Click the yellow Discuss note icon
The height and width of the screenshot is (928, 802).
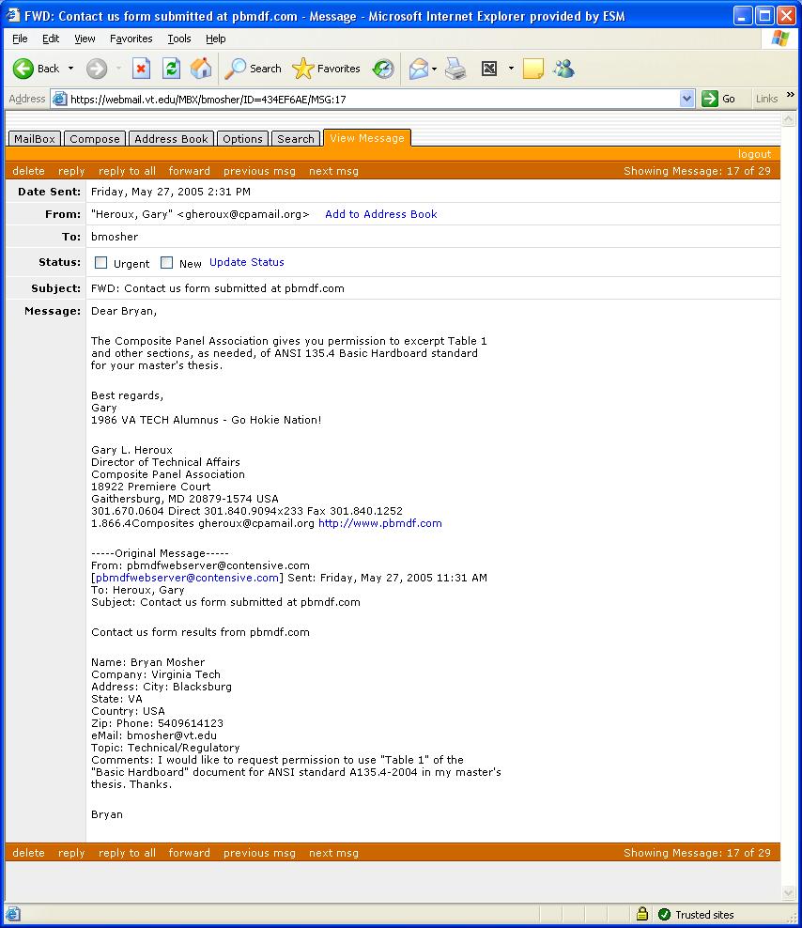[x=532, y=69]
